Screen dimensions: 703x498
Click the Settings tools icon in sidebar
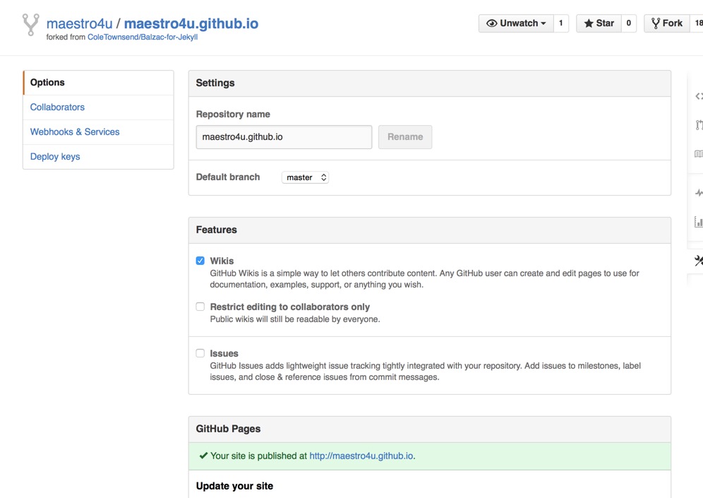click(x=698, y=261)
